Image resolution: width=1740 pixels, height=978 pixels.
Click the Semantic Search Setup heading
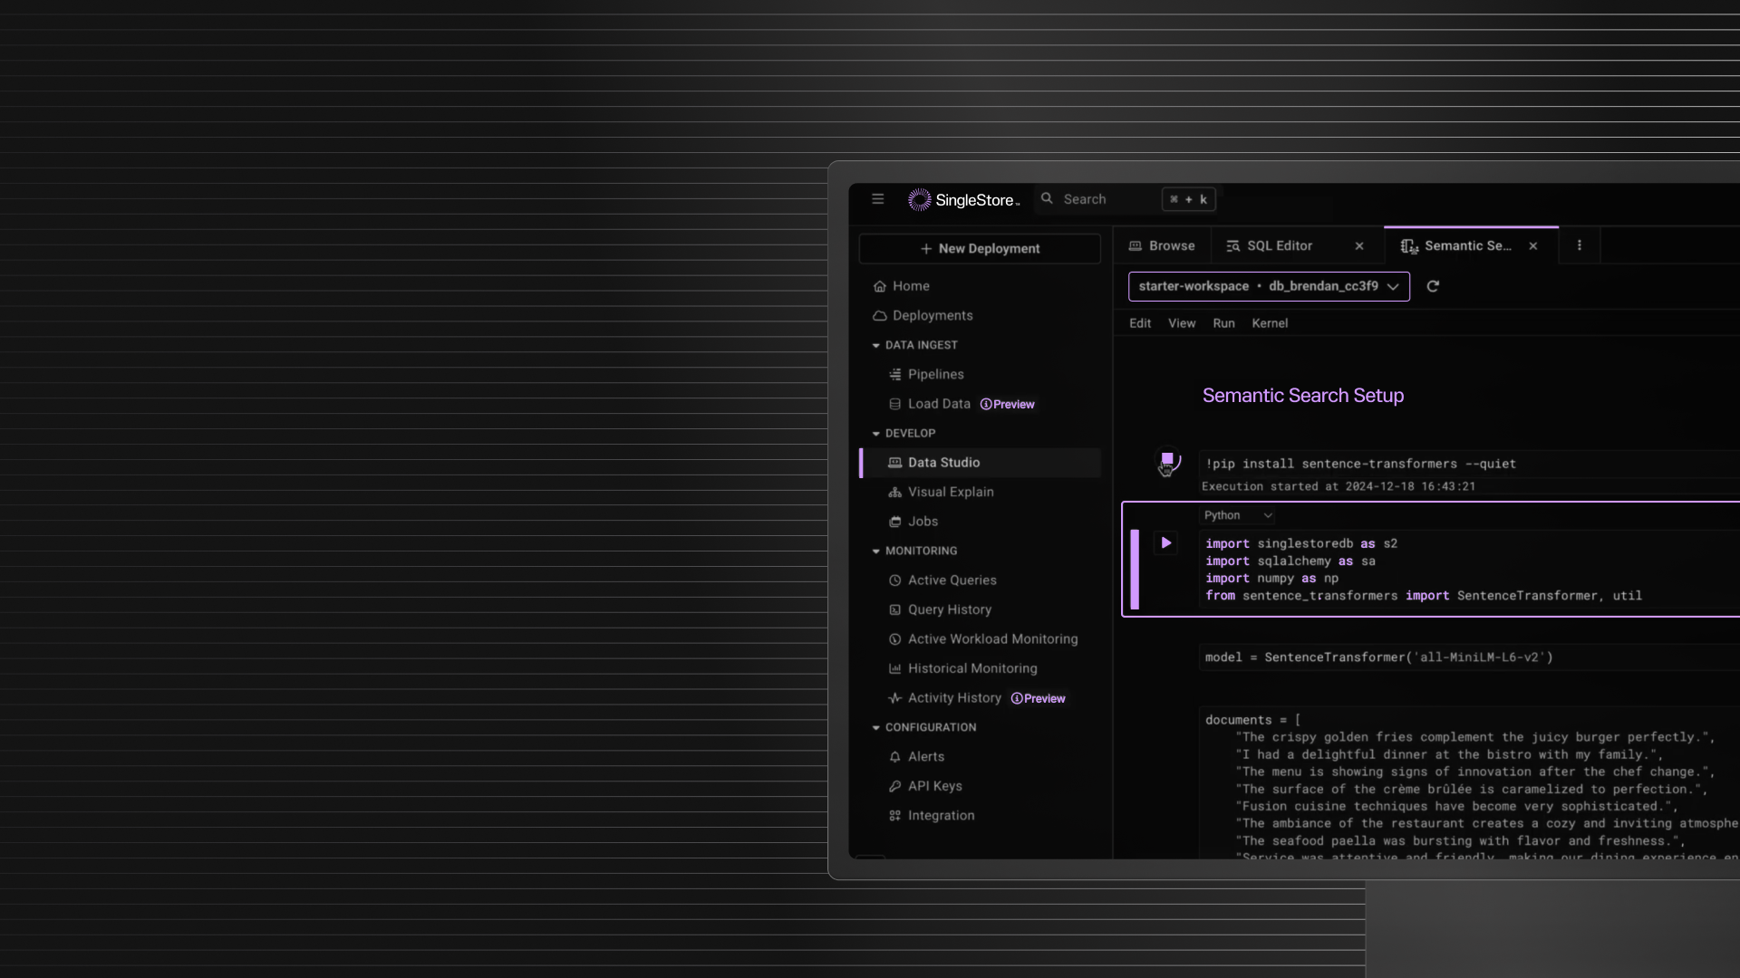point(1302,396)
